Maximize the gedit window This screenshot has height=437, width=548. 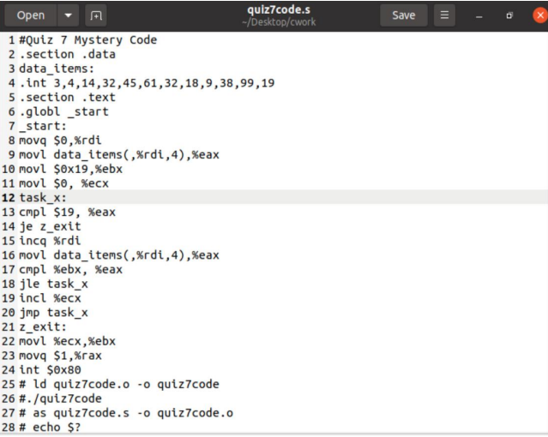(x=509, y=15)
